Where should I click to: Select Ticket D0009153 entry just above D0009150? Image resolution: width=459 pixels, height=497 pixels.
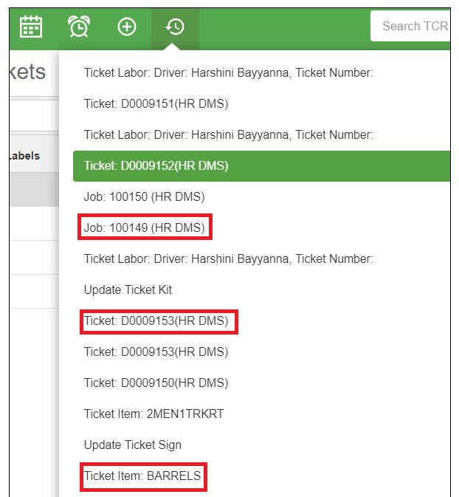click(156, 352)
